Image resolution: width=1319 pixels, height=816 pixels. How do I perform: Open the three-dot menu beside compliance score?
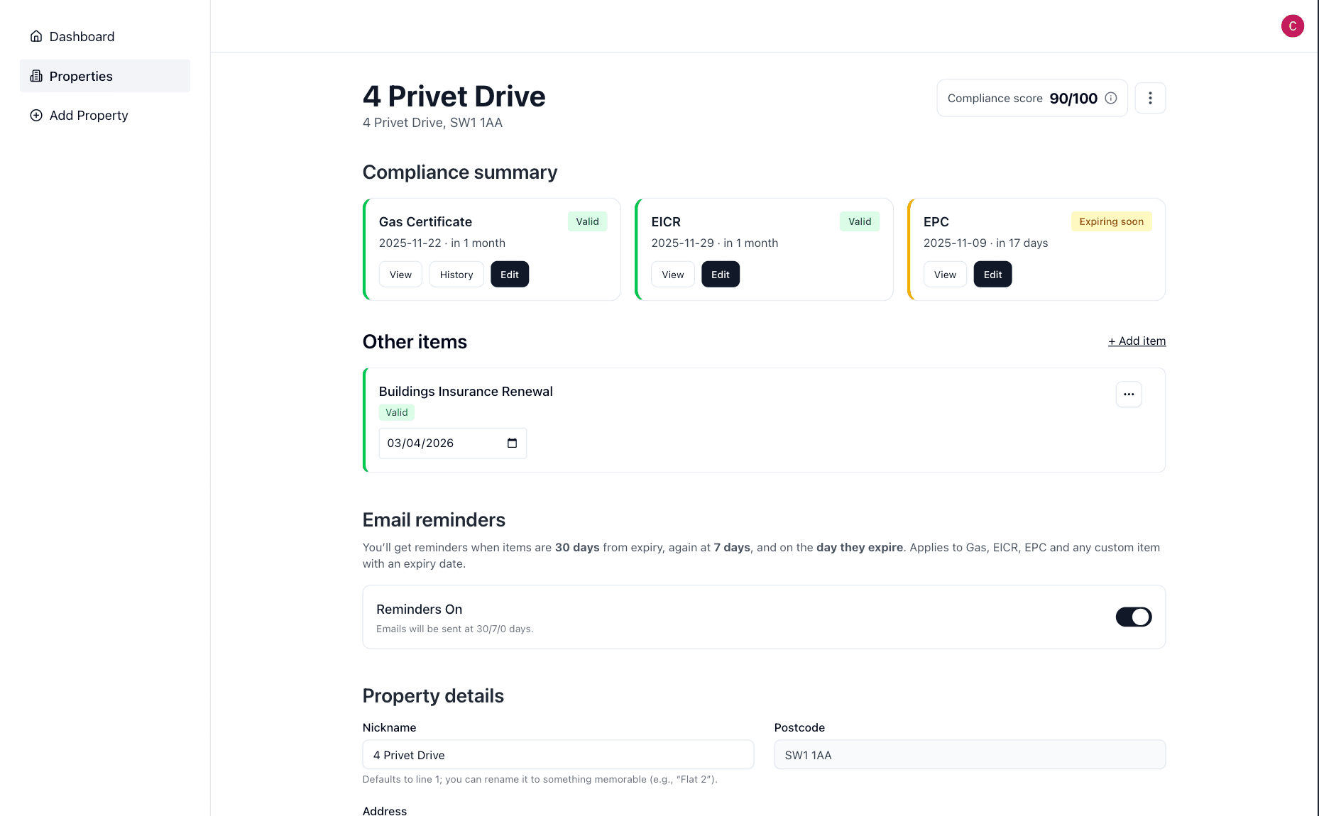coord(1150,98)
